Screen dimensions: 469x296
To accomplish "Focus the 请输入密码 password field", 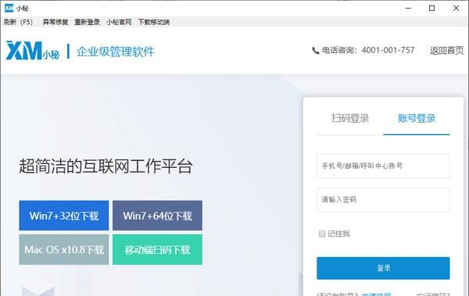I will [383, 200].
